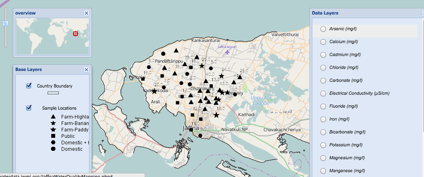Click the map zoom slider handle
Image resolution: width=424 pixels, height=177 pixels.
pyautogui.click(x=5, y=23)
